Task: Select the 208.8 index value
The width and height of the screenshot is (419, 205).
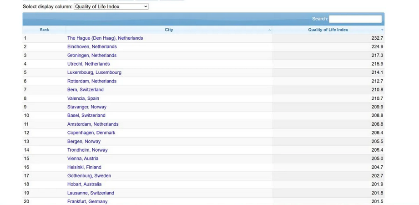Action: pos(377,115)
